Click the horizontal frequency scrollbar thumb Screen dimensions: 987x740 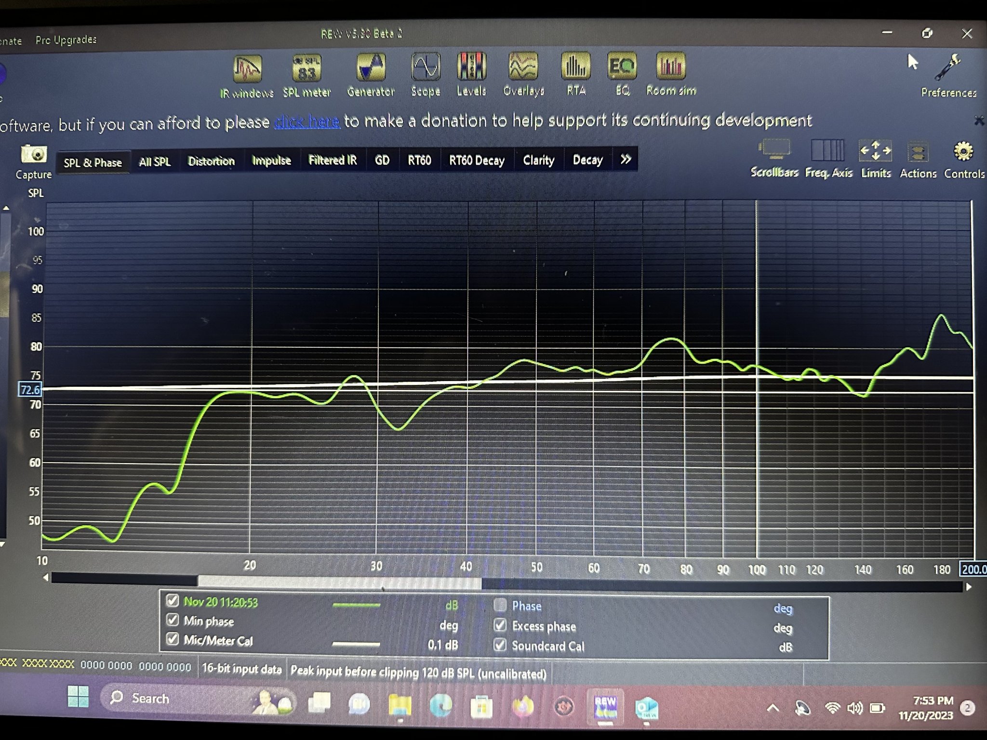339,582
